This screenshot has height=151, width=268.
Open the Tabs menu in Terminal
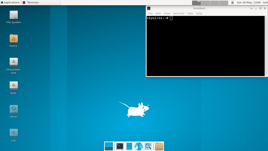pos(190,13)
